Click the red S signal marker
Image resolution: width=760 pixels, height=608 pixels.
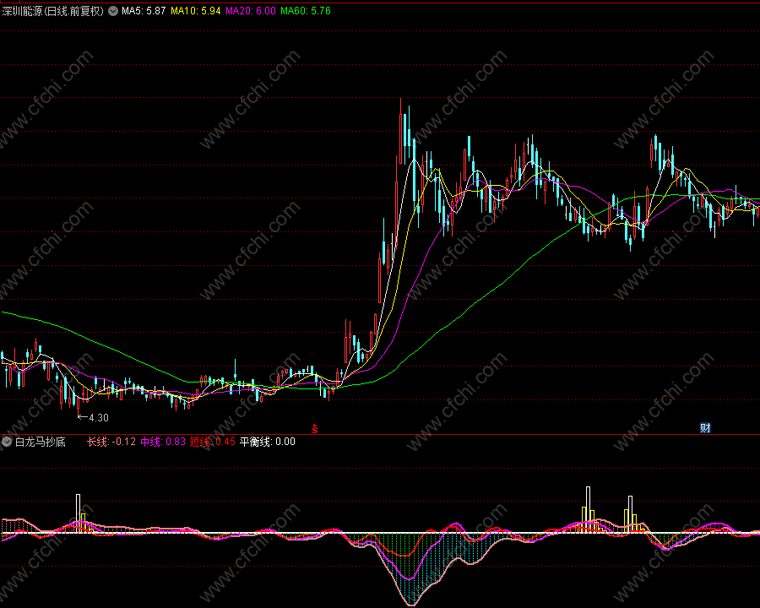pyautogui.click(x=315, y=429)
